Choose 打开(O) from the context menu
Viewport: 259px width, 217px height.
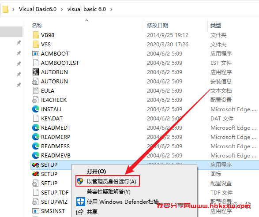(x=96, y=171)
